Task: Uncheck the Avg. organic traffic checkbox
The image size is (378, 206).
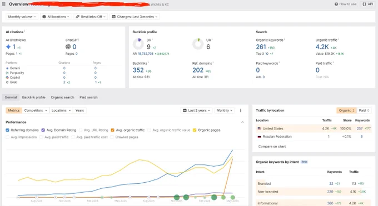Action: (113, 130)
